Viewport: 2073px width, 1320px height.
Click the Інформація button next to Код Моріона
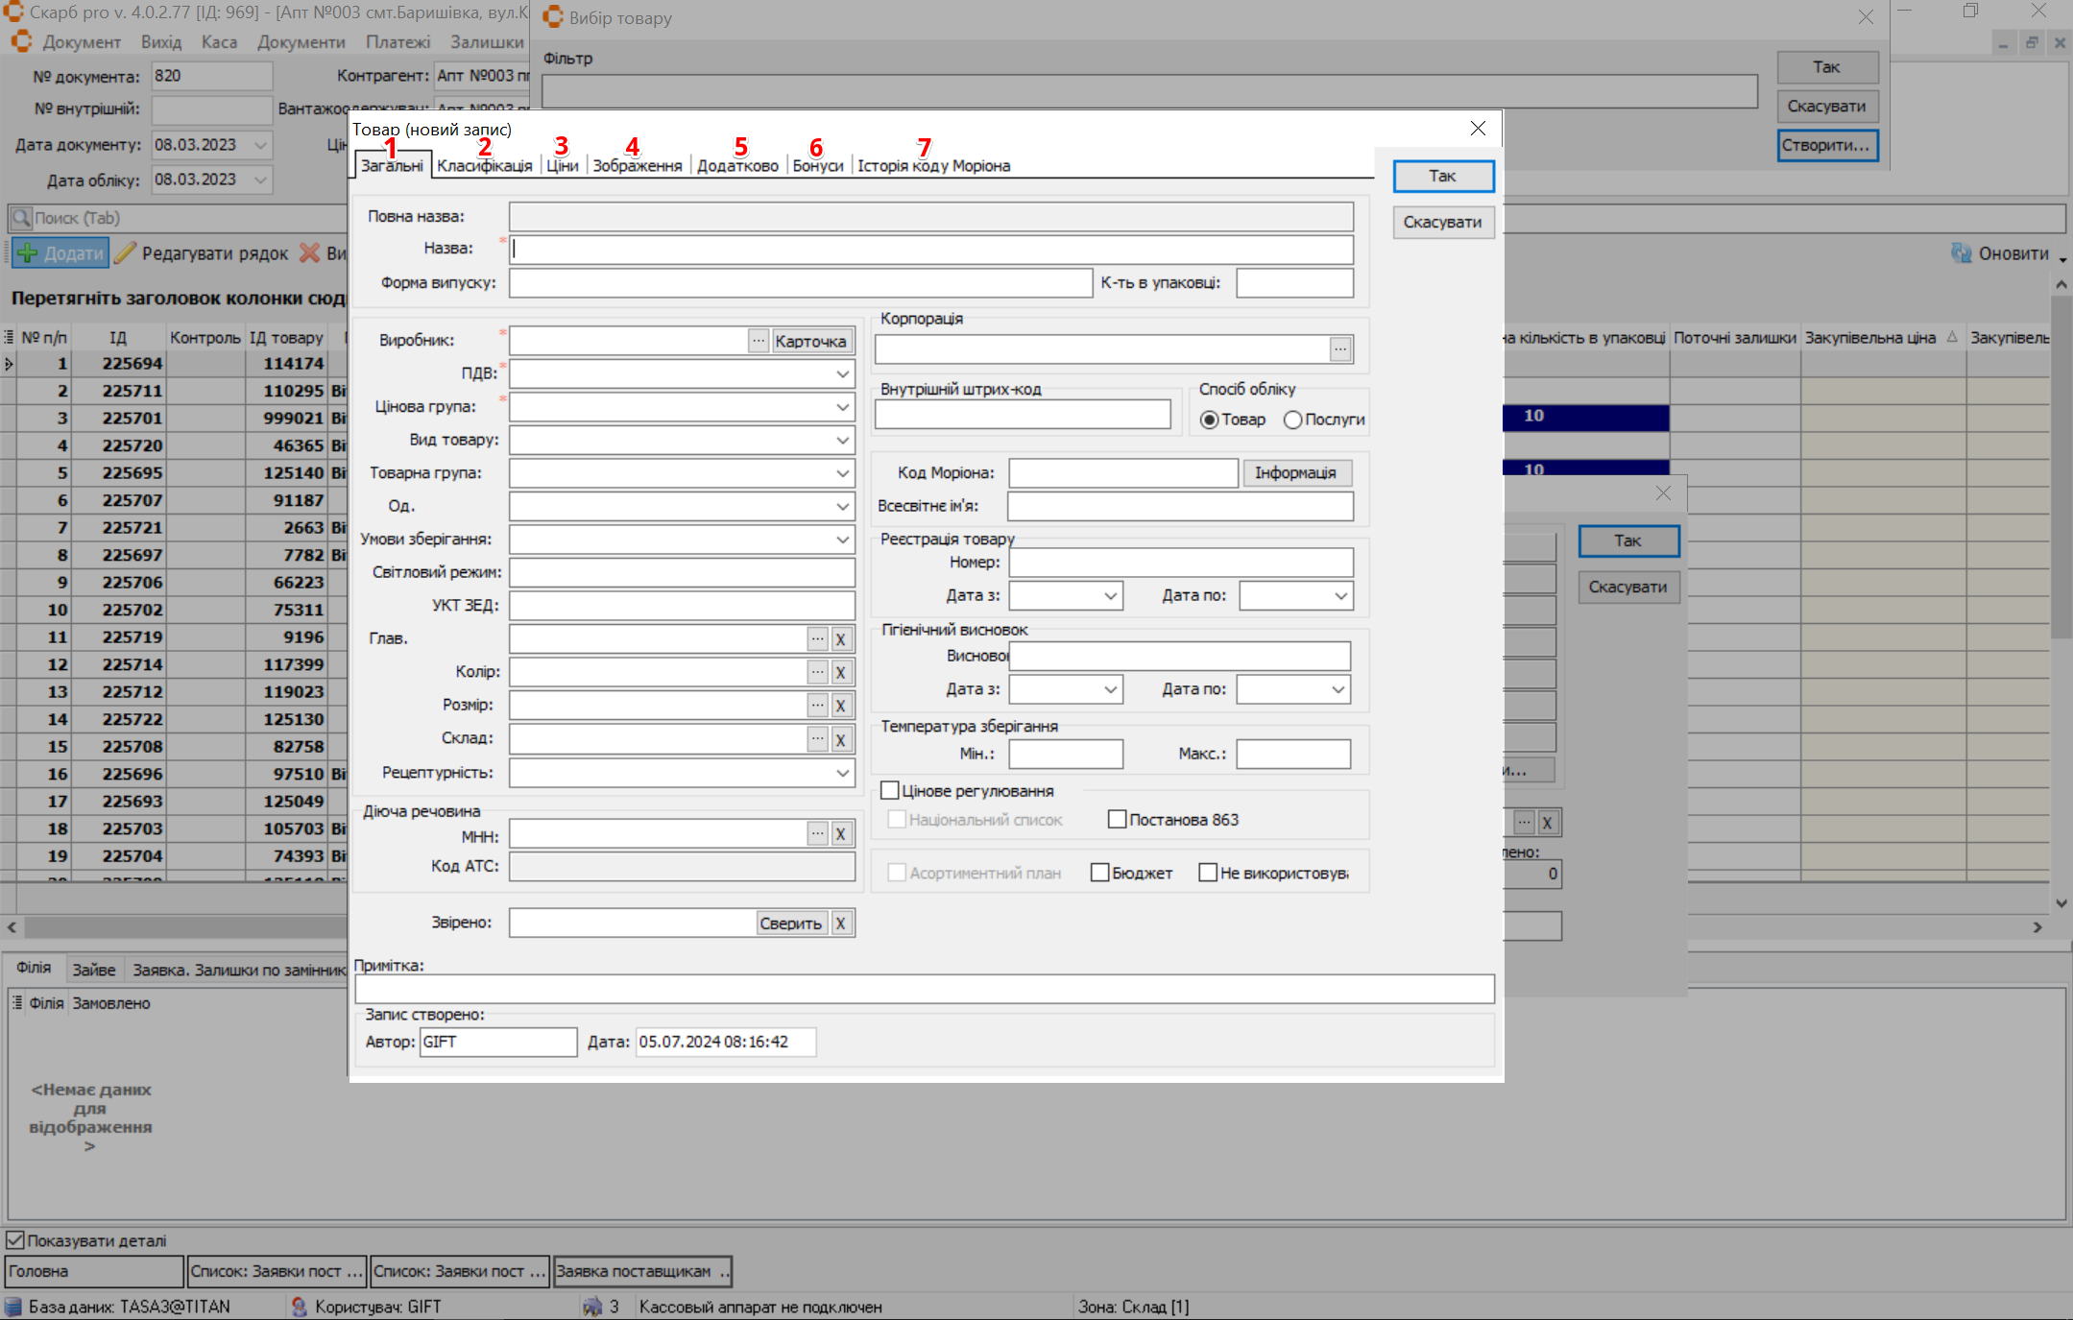(x=1295, y=472)
